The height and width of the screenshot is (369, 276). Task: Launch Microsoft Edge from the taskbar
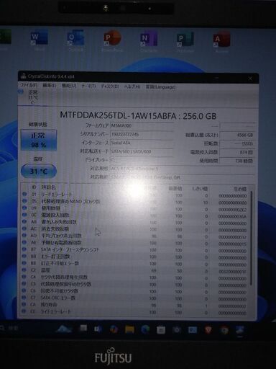pos(145,329)
